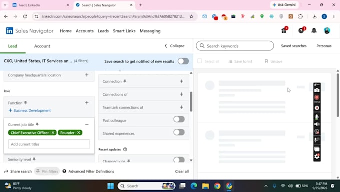
Task: Open Saved searches
Action: coord(294,46)
